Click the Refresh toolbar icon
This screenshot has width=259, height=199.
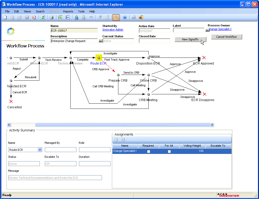click(43, 18)
